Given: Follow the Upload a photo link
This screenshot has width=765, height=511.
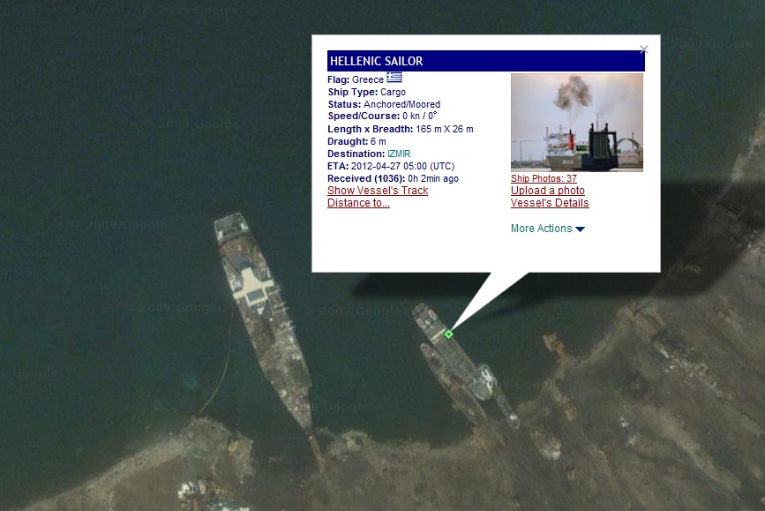Looking at the screenshot, I should point(547,191).
